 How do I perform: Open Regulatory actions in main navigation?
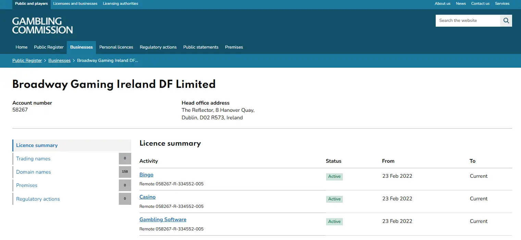pos(158,47)
